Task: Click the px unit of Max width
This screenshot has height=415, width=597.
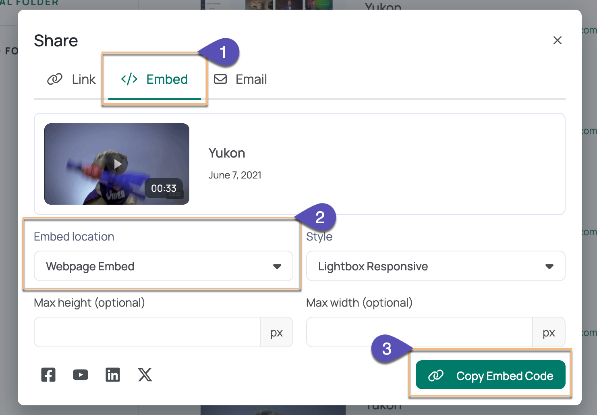Action: 549,332
